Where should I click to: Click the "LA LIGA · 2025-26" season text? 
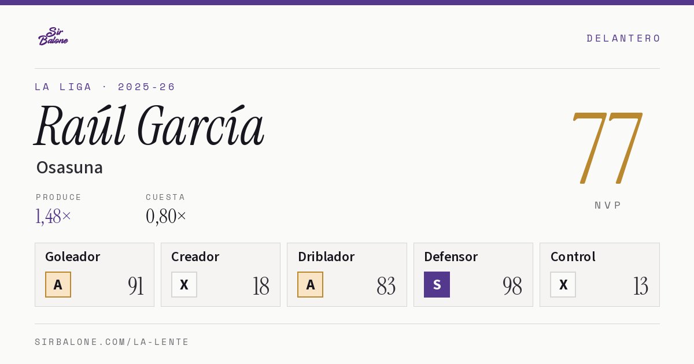105,87
